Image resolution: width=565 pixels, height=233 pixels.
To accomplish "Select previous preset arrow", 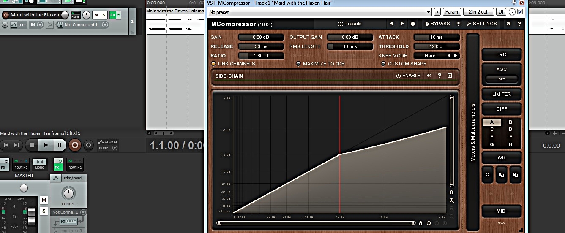I will click(391, 24).
